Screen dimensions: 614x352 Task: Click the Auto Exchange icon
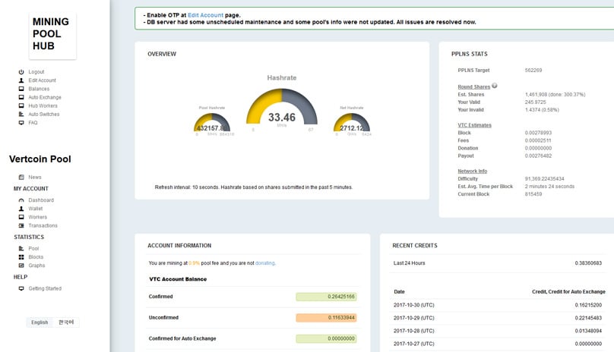tap(21, 97)
